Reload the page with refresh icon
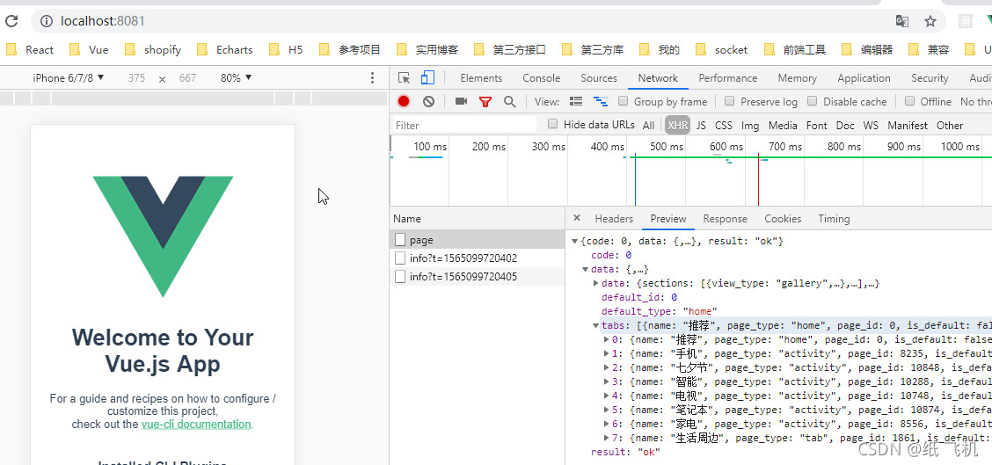992x465 pixels. [11, 21]
